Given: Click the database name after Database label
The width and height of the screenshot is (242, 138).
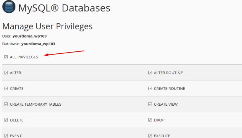Looking at the screenshot, I should point(38,44).
